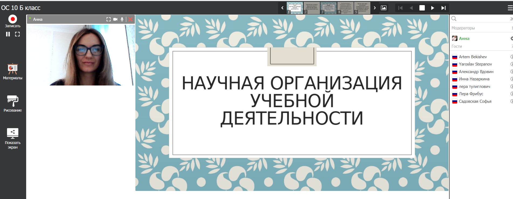
Task: Open the image icon beside the slide thumbnails
Action: (384, 8)
